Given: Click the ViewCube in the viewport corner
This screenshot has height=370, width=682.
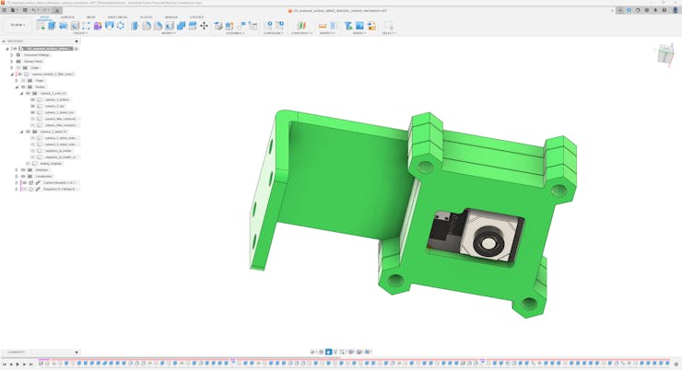Looking at the screenshot, I should pos(665,56).
